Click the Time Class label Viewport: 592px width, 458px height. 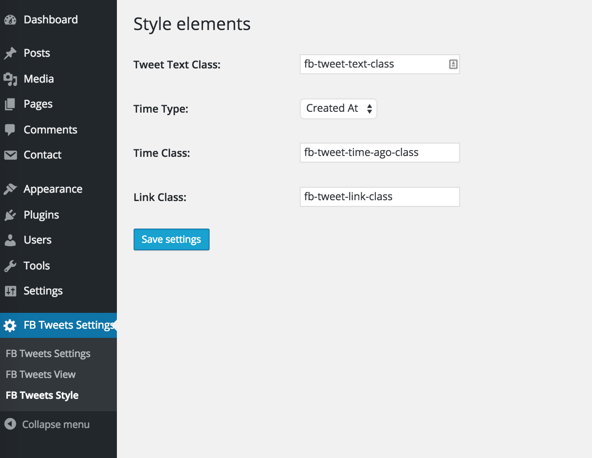pyautogui.click(x=162, y=153)
